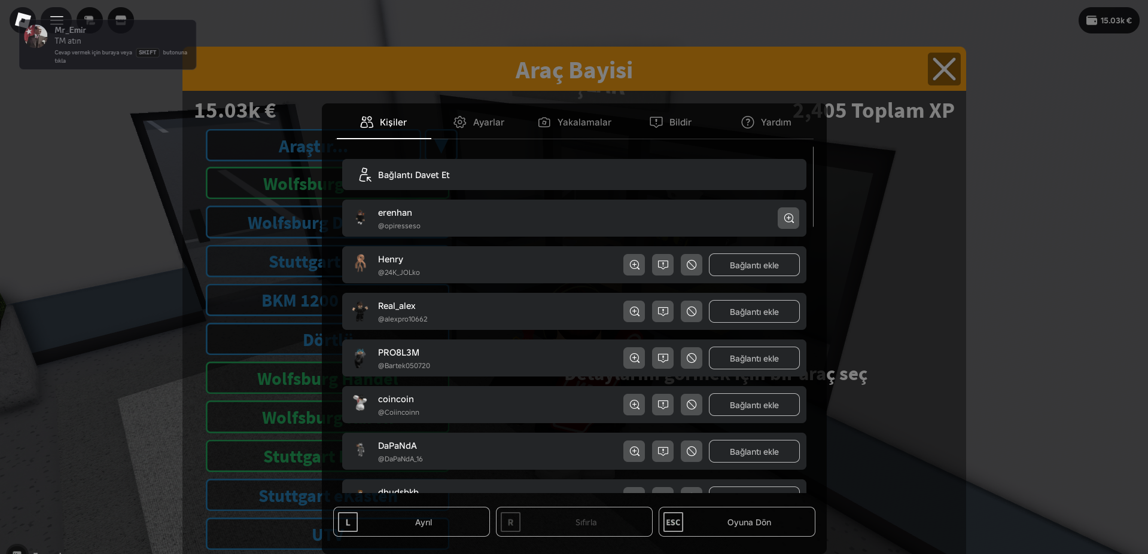Block player Henry
Image resolution: width=1148 pixels, height=554 pixels.
692,265
